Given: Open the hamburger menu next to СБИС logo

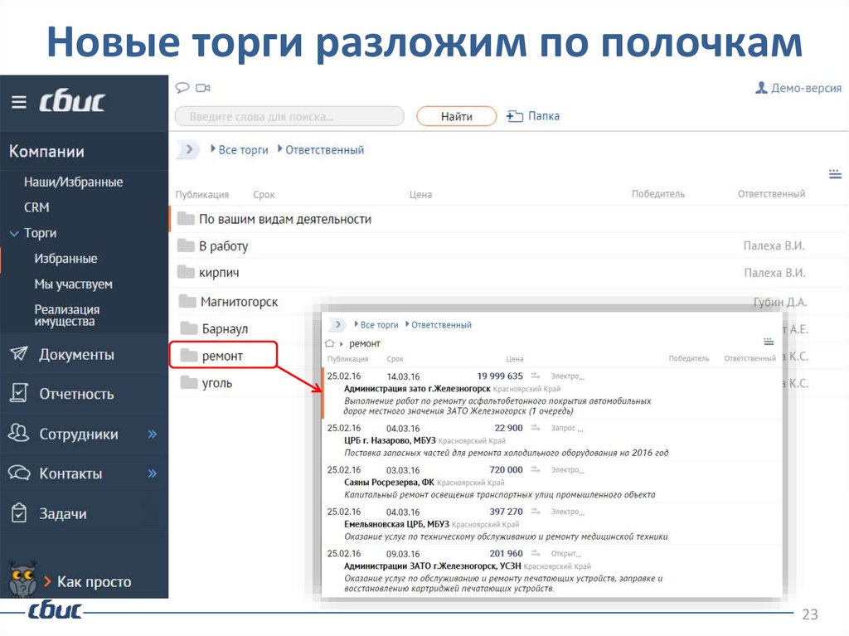Looking at the screenshot, I should 18,102.
